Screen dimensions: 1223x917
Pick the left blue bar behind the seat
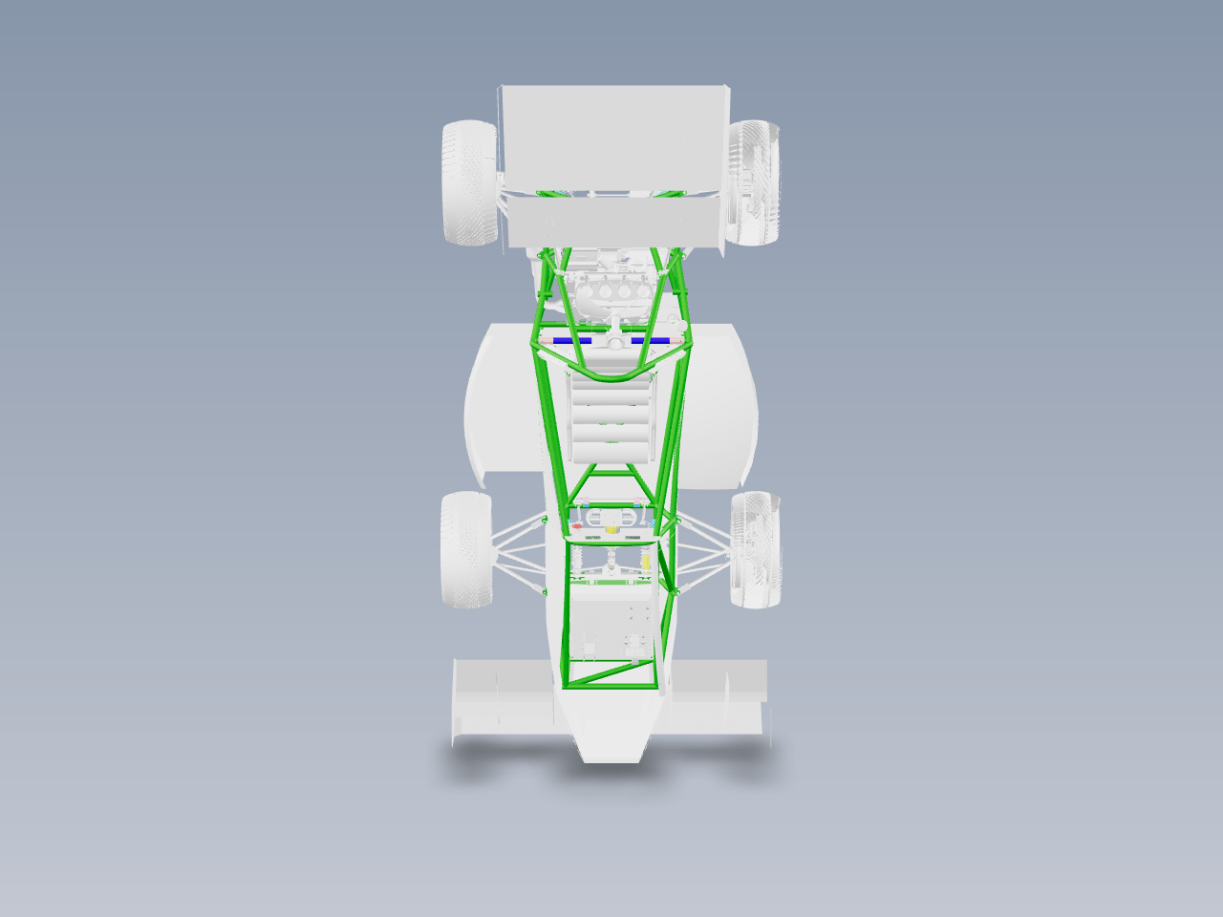pos(572,341)
